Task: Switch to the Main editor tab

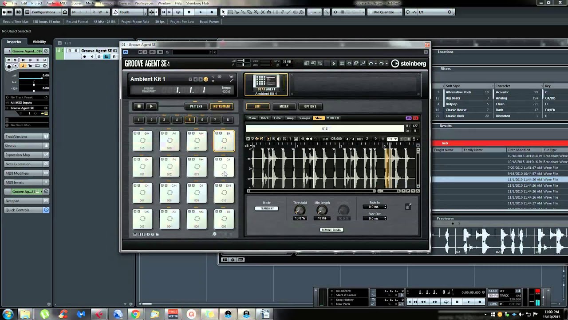Action: click(x=252, y=118)
